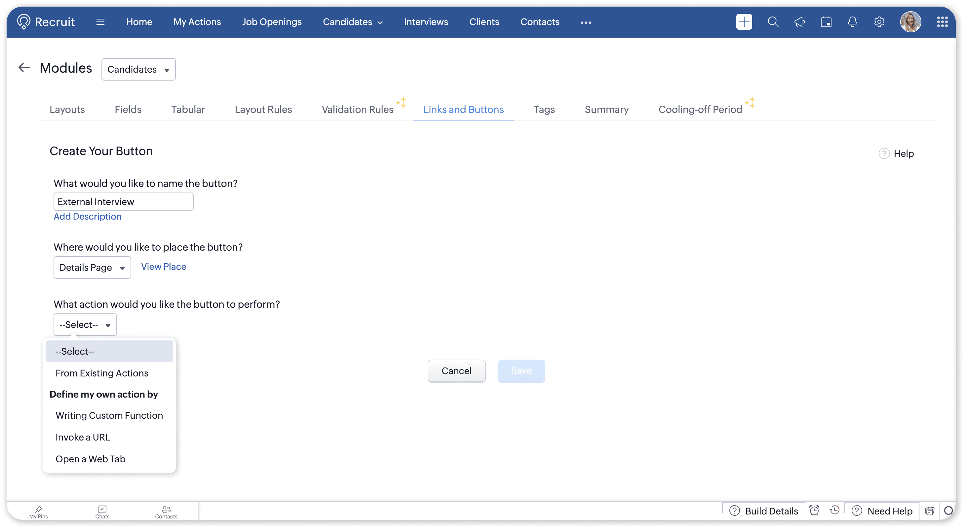This screenshot has height=529, width=965.
Task: Click the back arrow beside Modules
Action: [x=24, y=67]
